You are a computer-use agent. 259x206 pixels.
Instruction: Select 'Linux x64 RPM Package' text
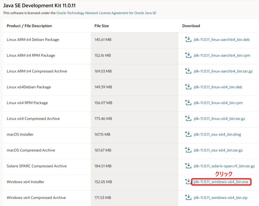27,103
